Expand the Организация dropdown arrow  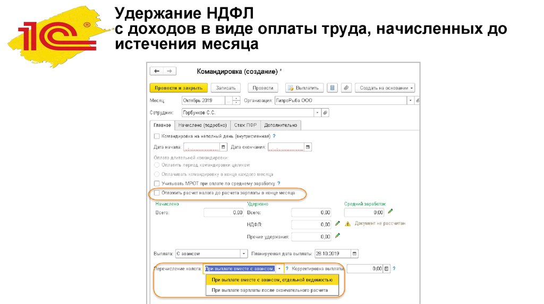pos(410,101)
